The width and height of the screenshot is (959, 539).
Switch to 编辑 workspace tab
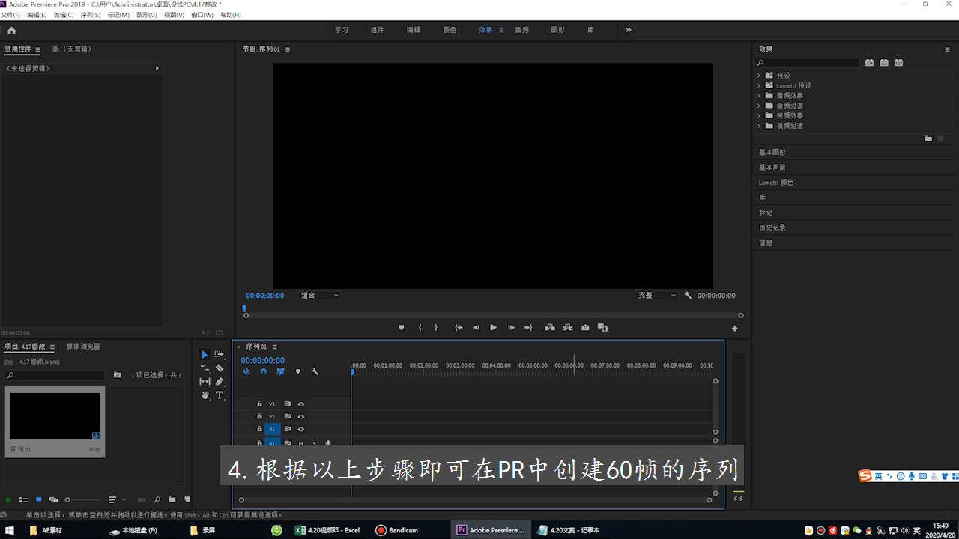point(414,30)
